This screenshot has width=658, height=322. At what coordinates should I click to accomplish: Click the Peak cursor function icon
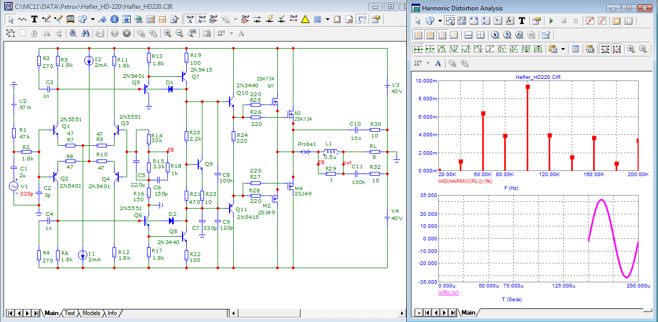[x=442, y=49]
